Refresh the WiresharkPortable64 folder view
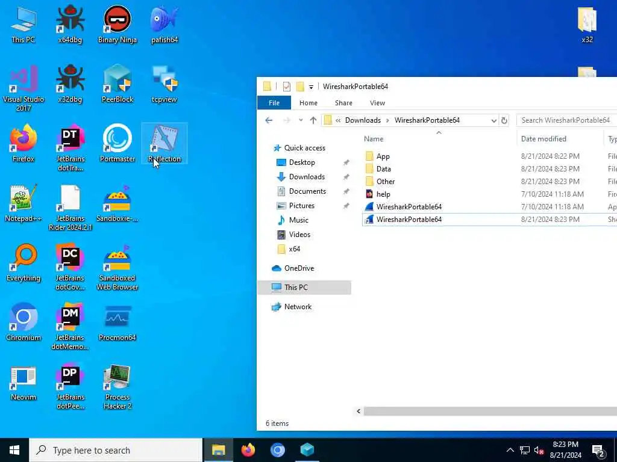The image size is (617, 462). click(x=504, y=120)
